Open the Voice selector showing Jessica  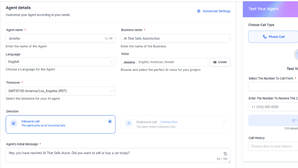164,62
